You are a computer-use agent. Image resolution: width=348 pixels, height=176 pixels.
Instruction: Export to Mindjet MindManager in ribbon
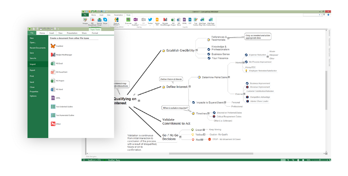pyautogui.click(x=165, y=20)
